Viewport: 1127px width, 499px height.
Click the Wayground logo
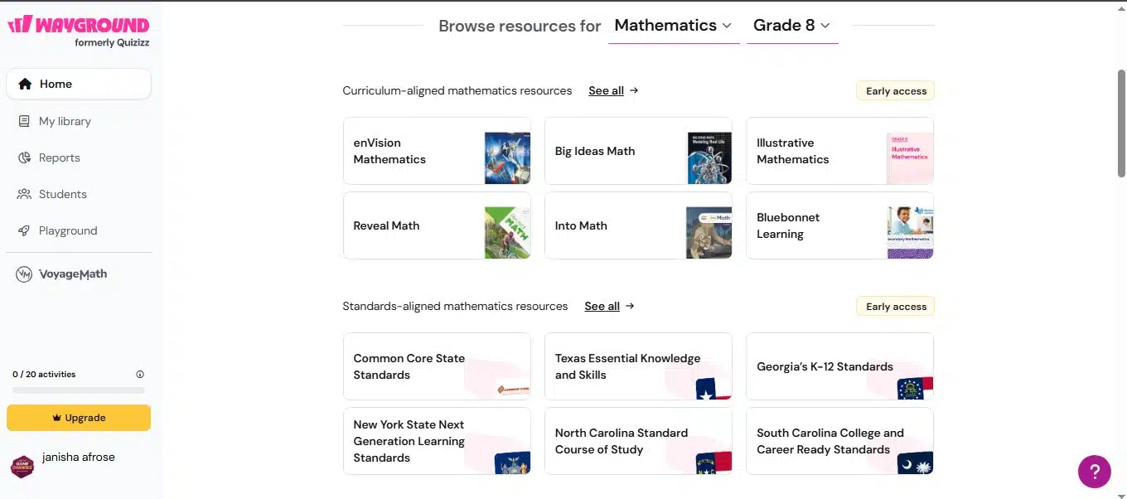(x=79, y=30)
